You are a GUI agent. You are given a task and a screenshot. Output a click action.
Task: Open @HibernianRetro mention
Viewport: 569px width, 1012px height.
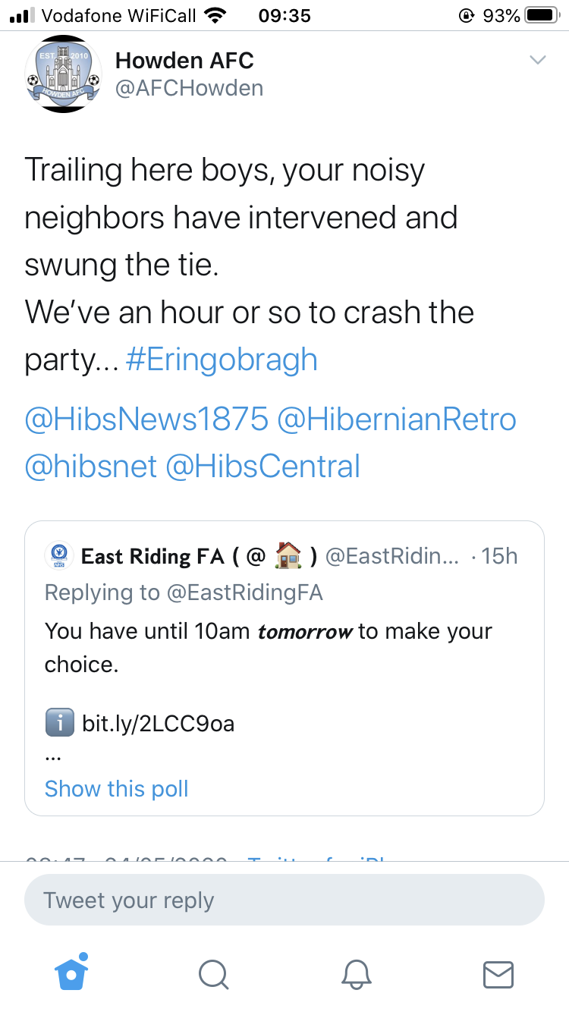point(397,419)
